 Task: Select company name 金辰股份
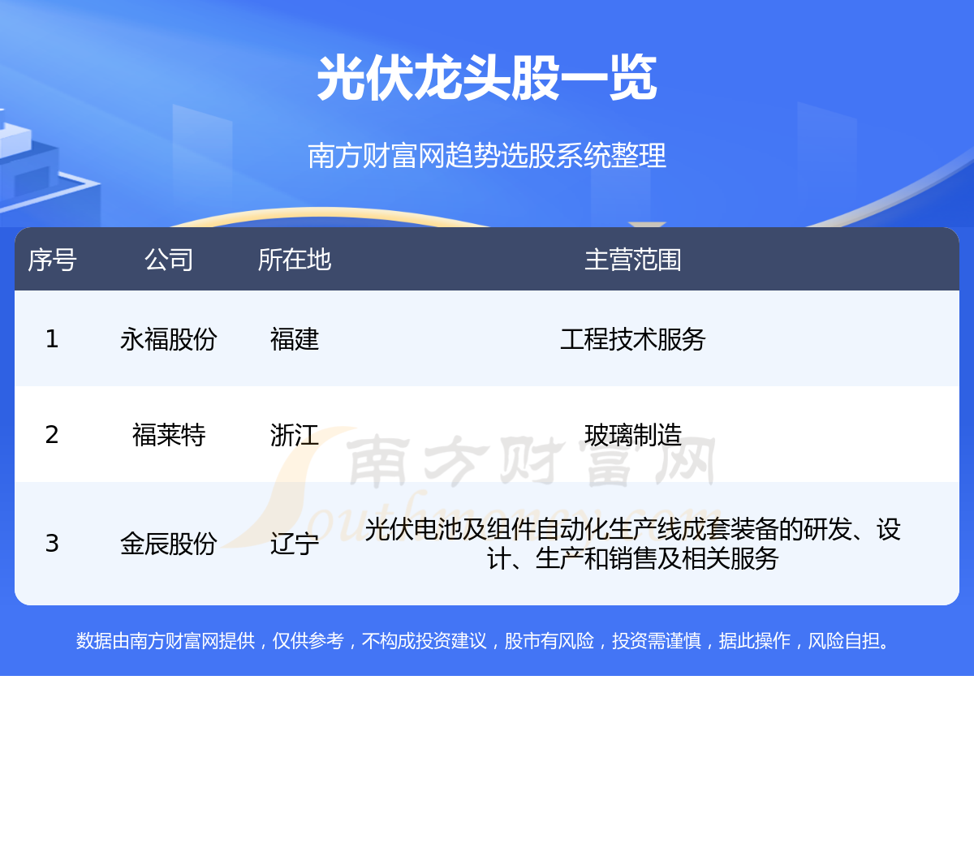(169, 543)
